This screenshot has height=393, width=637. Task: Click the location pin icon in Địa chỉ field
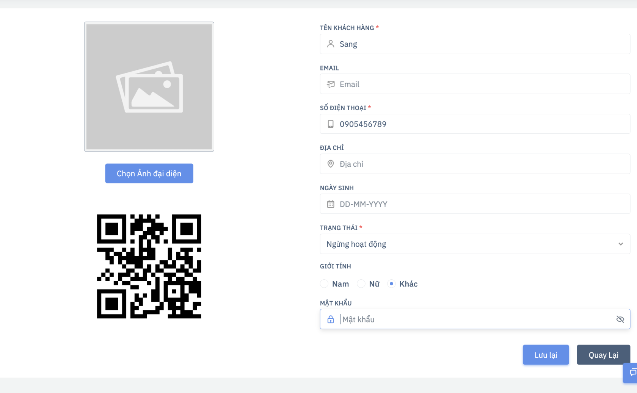[331, 164]
